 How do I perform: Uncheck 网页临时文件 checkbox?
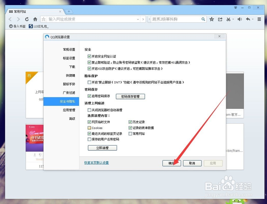click(89, 122)
